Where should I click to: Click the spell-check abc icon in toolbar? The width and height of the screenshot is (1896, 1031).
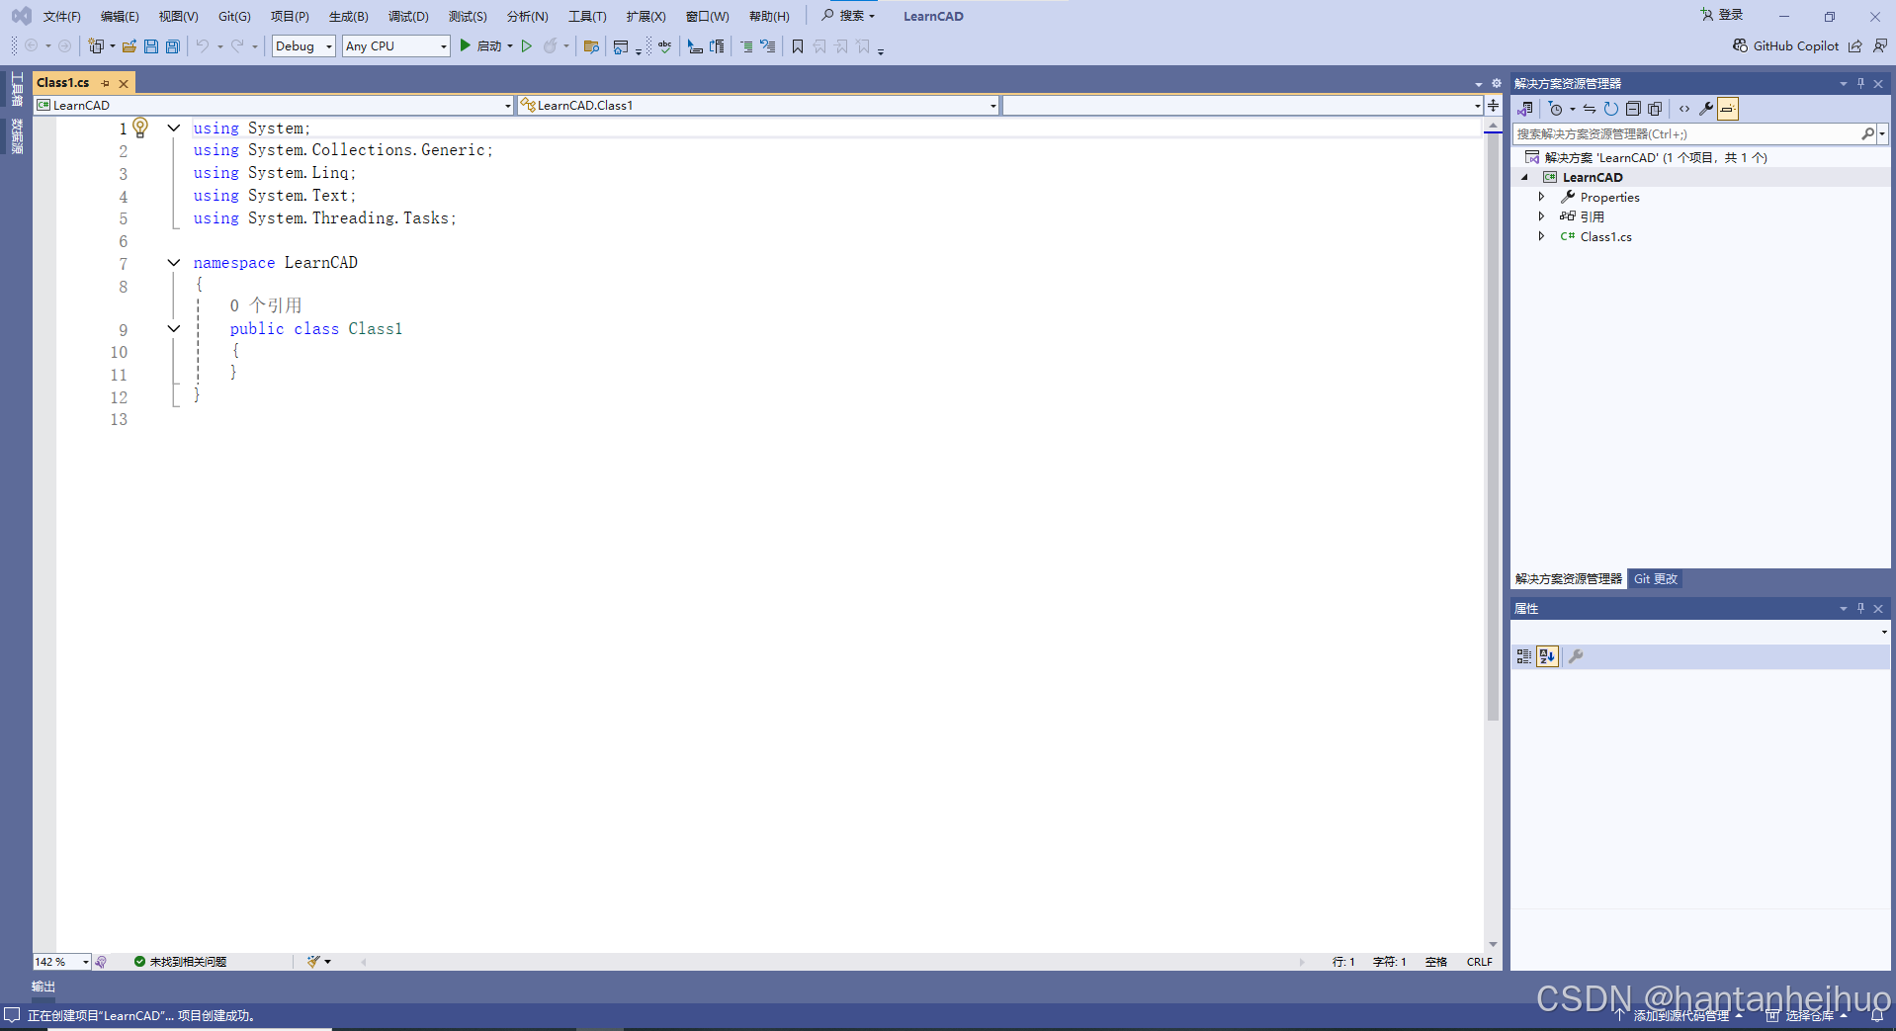point(665,46)
